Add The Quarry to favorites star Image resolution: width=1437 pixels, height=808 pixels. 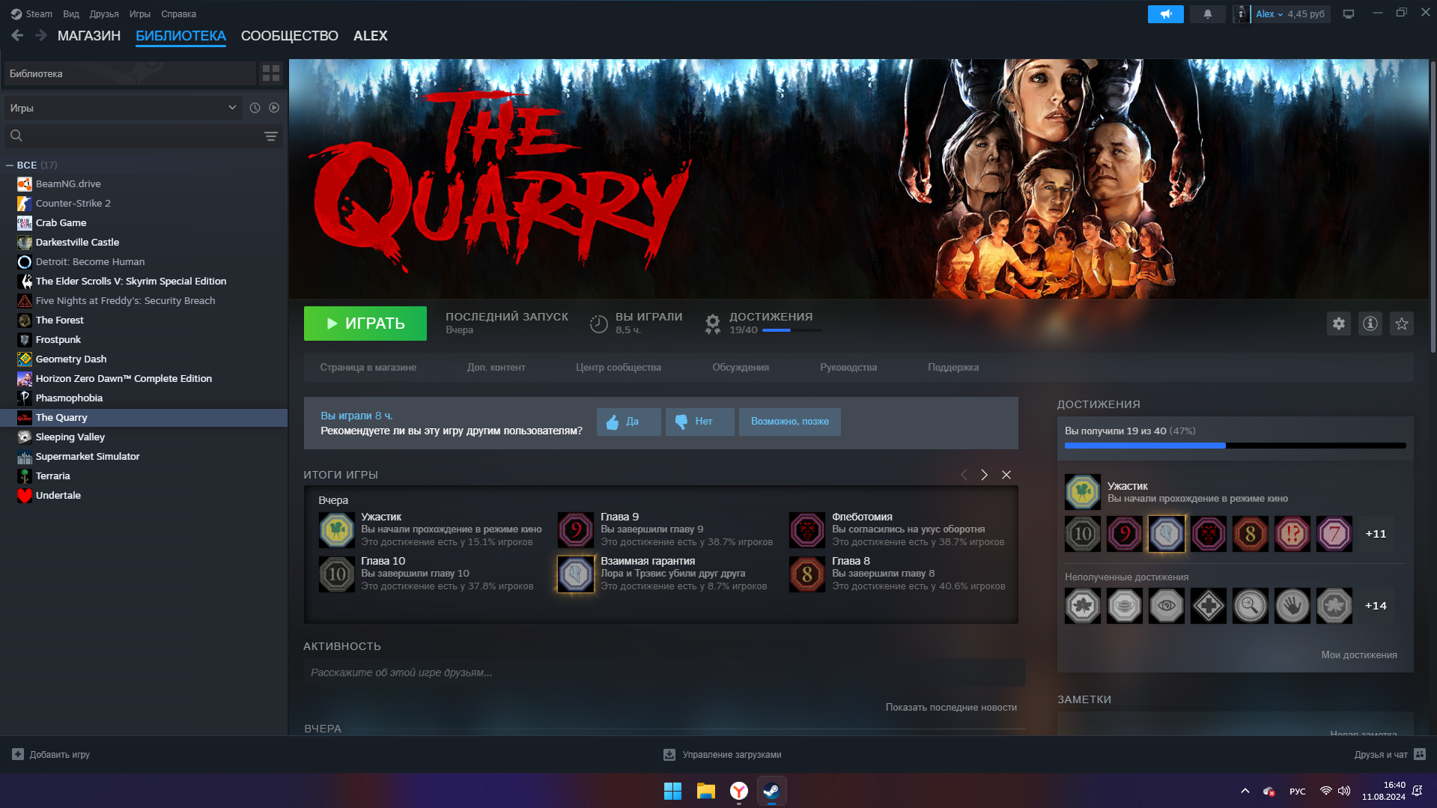(1401, 323)
